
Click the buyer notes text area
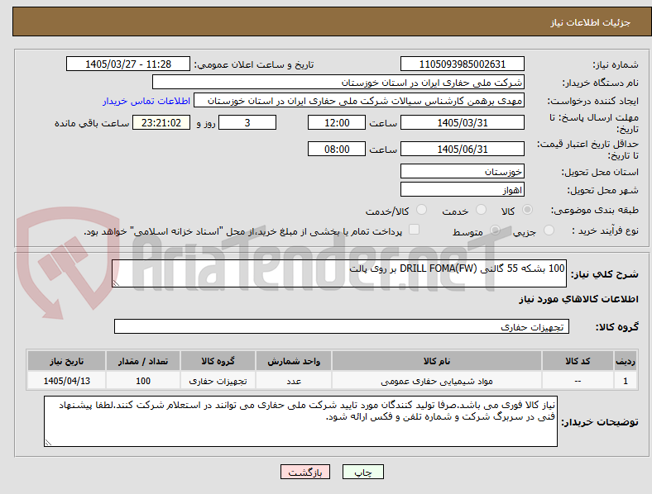click(x=300, y=421)
